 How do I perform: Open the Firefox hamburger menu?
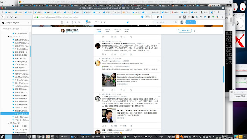click(x=222, y=17)
